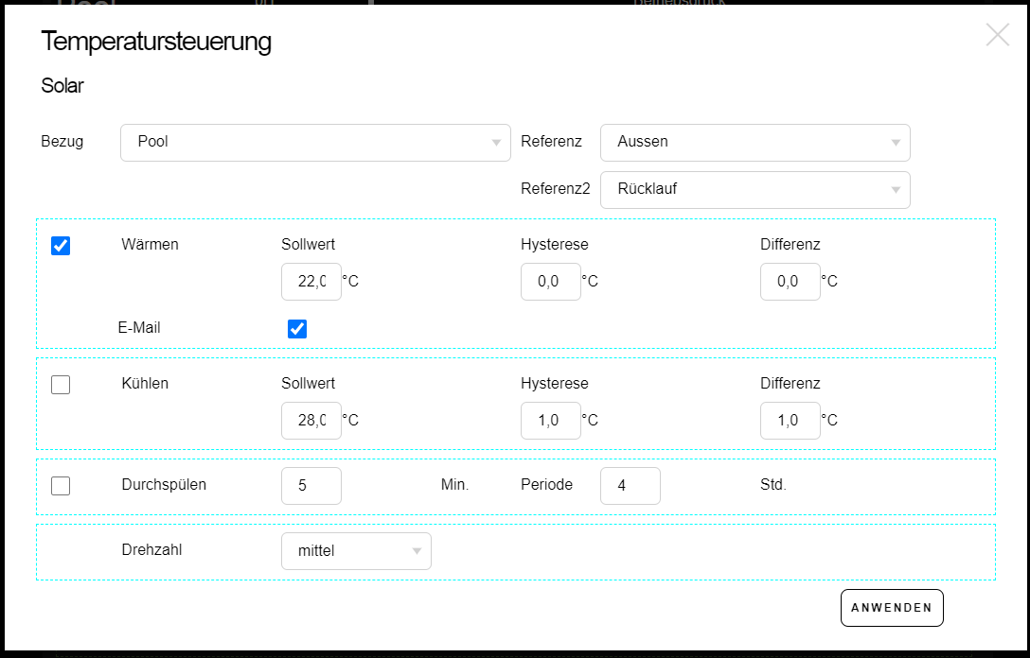Viewport: 1030px width, 658px height.
Task: Click the Wärmen Sollwert temperature field
Action: [311, 282]
